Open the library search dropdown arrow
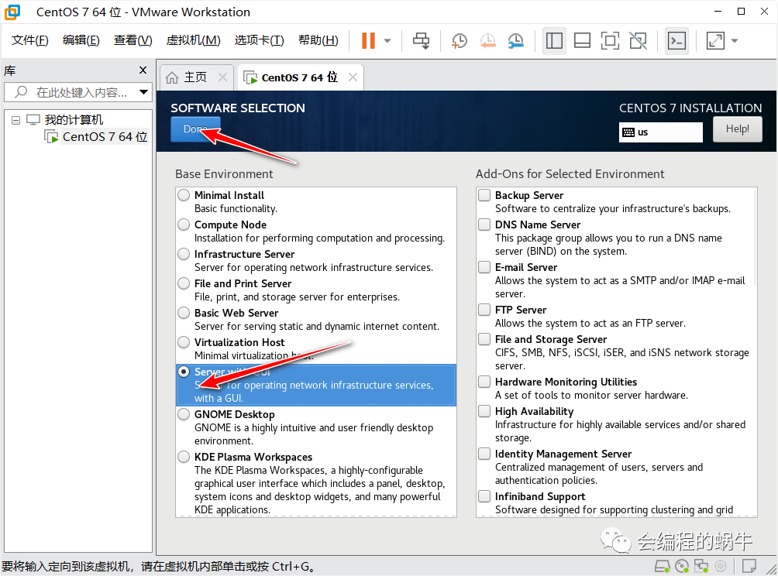Screen dimensions: 778x576 point(143,92)
